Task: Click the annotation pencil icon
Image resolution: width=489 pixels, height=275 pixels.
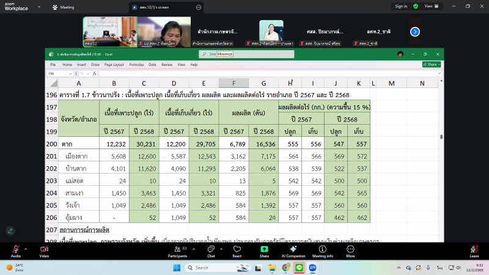Action: [x=10, y=230]
